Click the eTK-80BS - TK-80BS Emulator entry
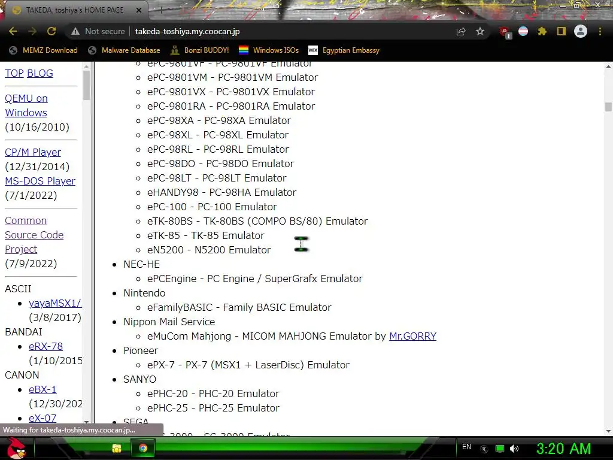Screen dimensions: 613x460 [x=257, y=221]
